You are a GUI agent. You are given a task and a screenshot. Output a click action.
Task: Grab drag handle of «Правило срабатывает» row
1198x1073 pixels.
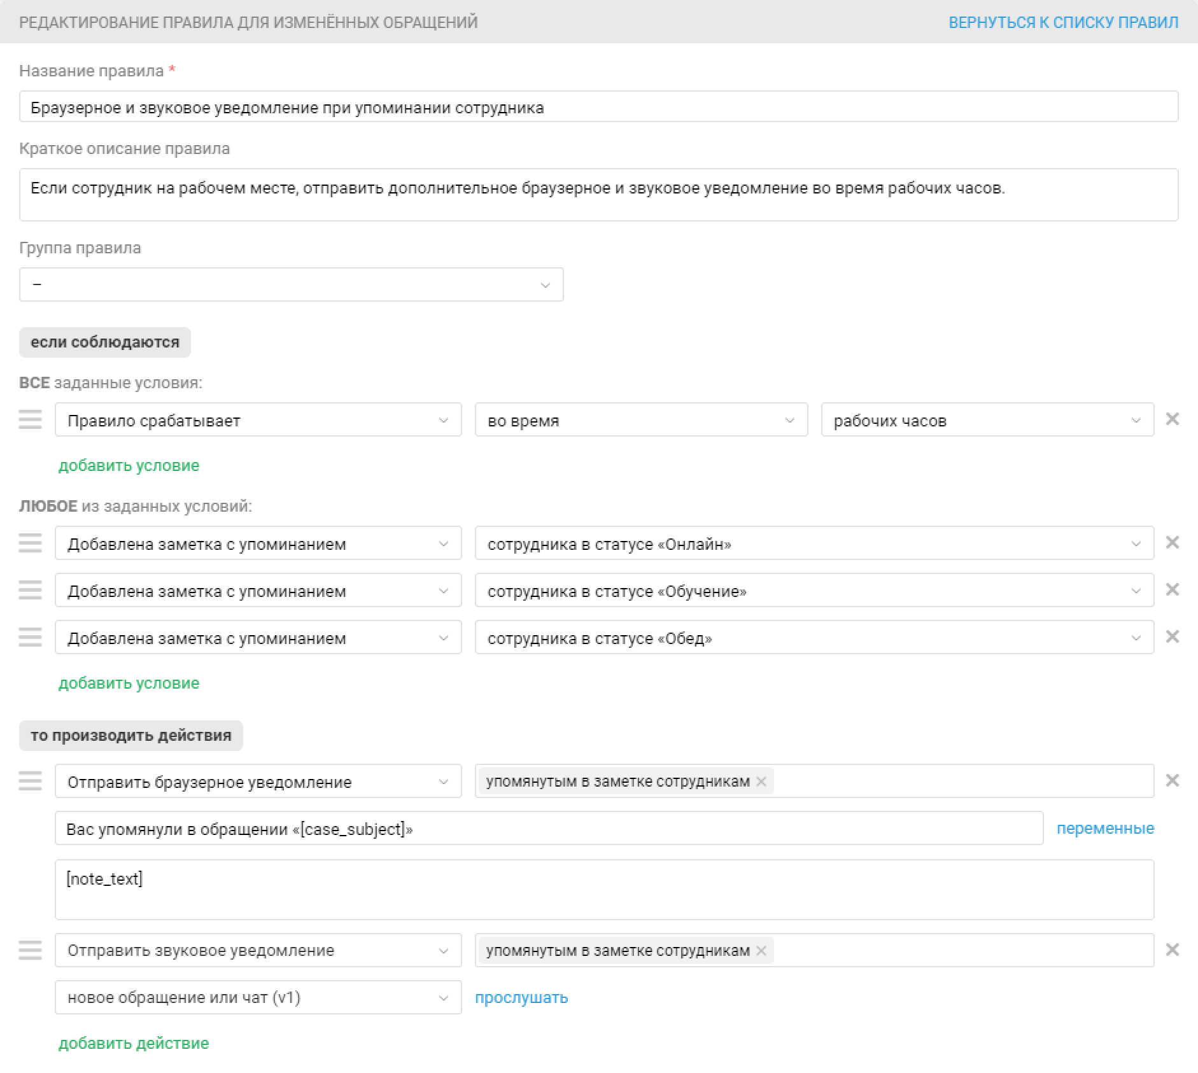pyautogui.click(x=30, y=419)
